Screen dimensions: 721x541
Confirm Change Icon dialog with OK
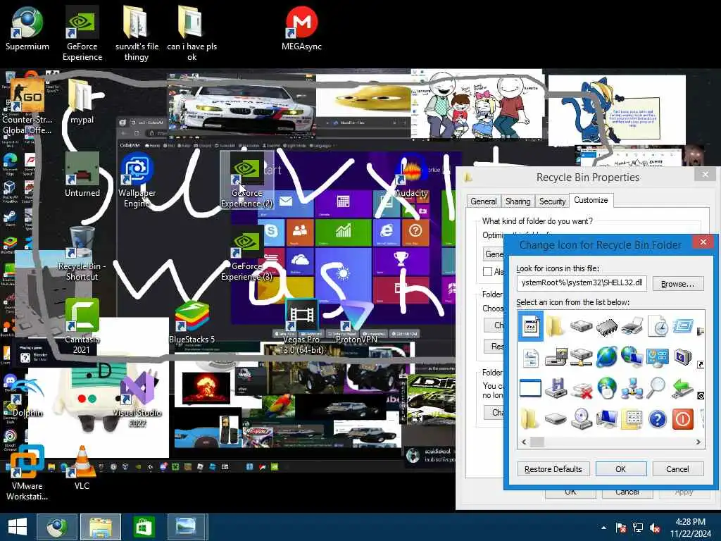coord(621,469)
